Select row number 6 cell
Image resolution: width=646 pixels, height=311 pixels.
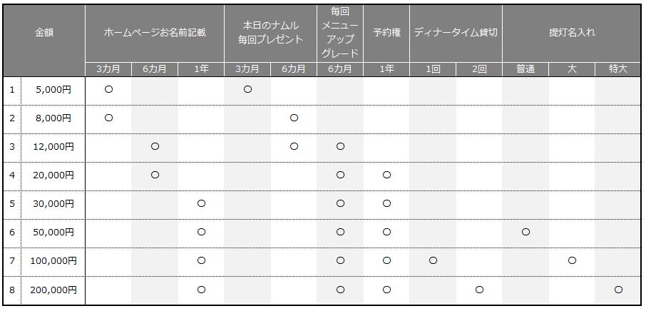[12, 233]
